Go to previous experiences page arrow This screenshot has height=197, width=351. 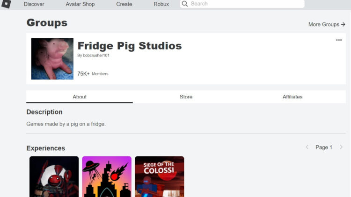[307, 147]
